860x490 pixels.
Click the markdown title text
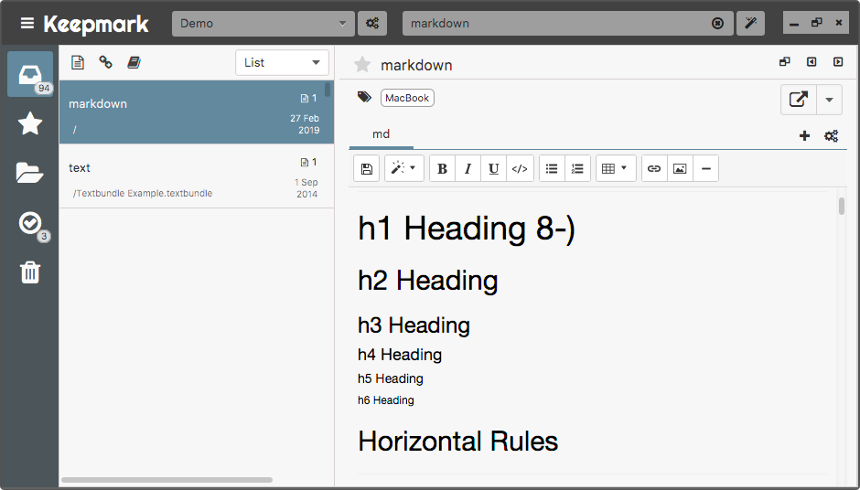pyautogui.click(x=417, y=65)
